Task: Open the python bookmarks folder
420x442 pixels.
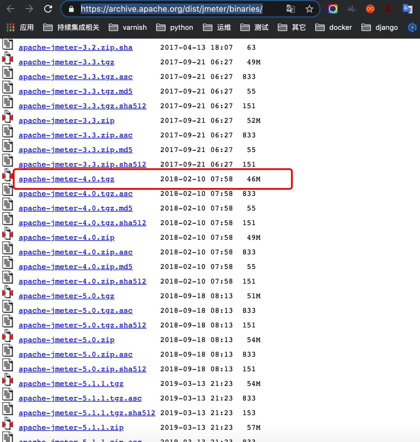Action: click(x=175, y=27)
